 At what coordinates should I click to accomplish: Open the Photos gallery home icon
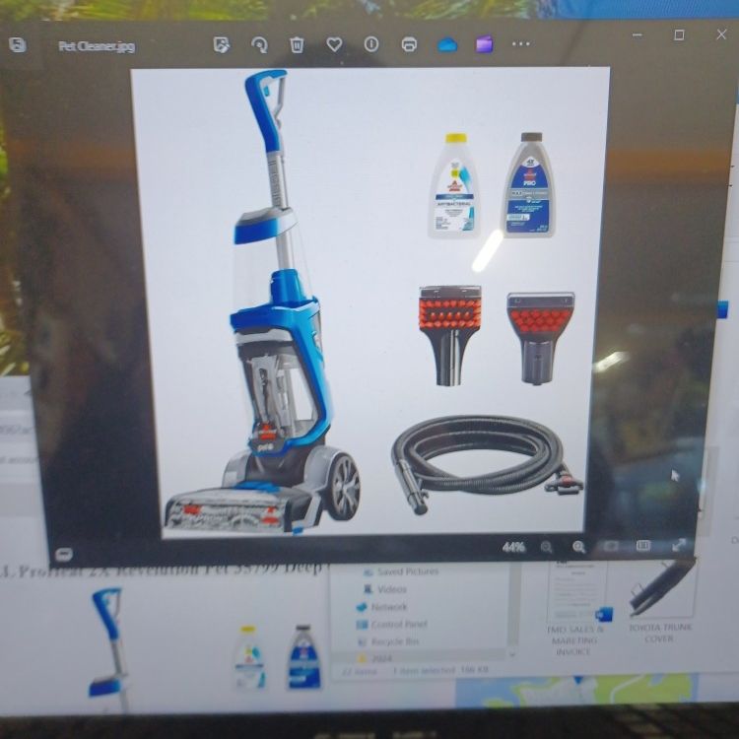click(18, 45)
